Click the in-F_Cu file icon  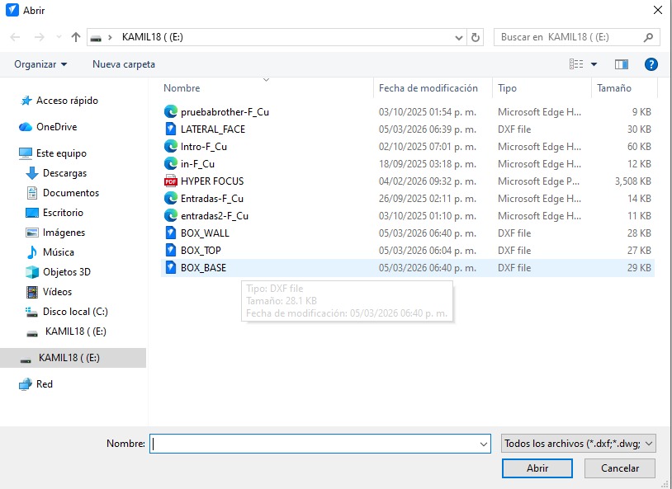(x=171, y=163)
